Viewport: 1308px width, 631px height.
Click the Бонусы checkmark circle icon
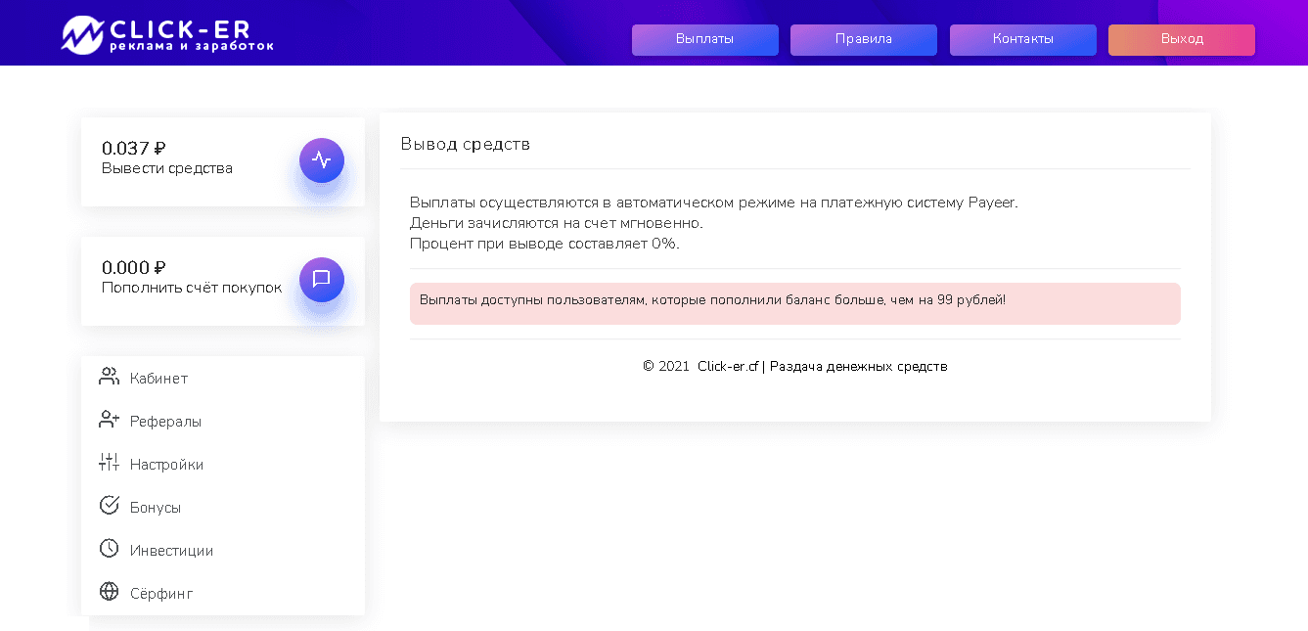(109, 506)
